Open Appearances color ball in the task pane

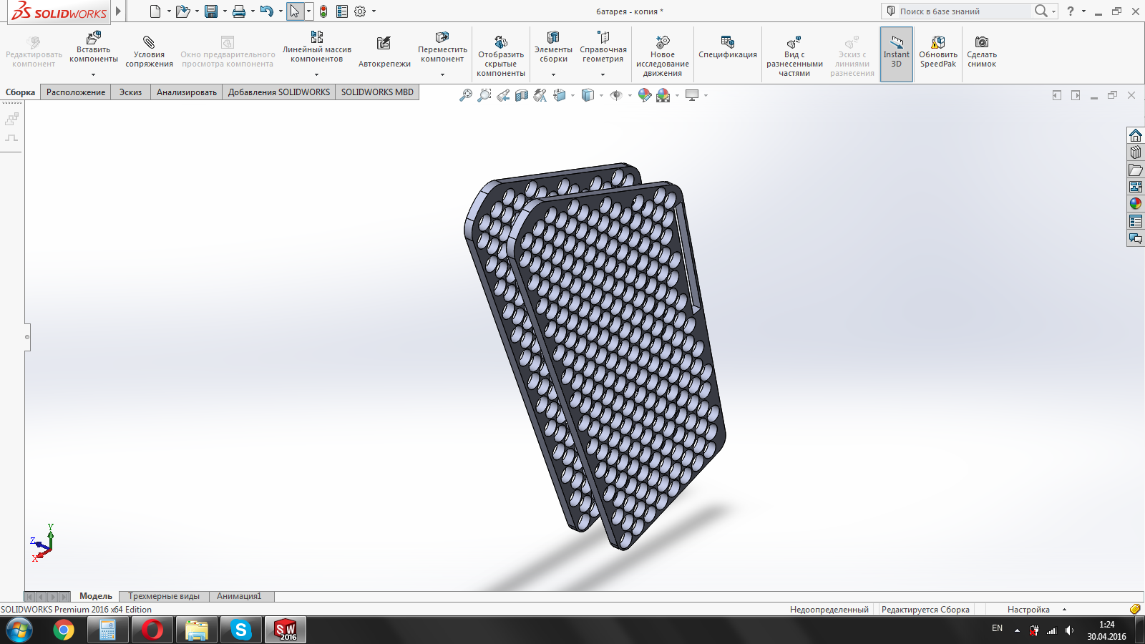tap(1136, 204)
